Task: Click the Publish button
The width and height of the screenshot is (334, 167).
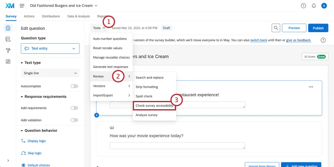Action: click(x=318, y=28)
